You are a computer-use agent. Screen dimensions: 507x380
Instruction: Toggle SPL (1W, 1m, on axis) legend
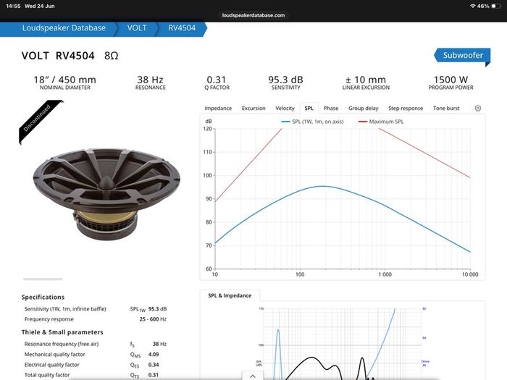point(312,122)
